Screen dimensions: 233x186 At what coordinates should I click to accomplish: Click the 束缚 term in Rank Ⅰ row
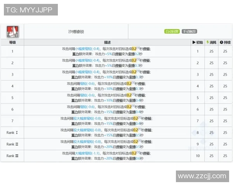132,135
